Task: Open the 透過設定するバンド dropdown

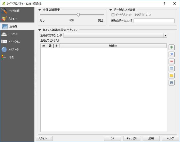Action: pyautogui.click(x=115, y=35)
